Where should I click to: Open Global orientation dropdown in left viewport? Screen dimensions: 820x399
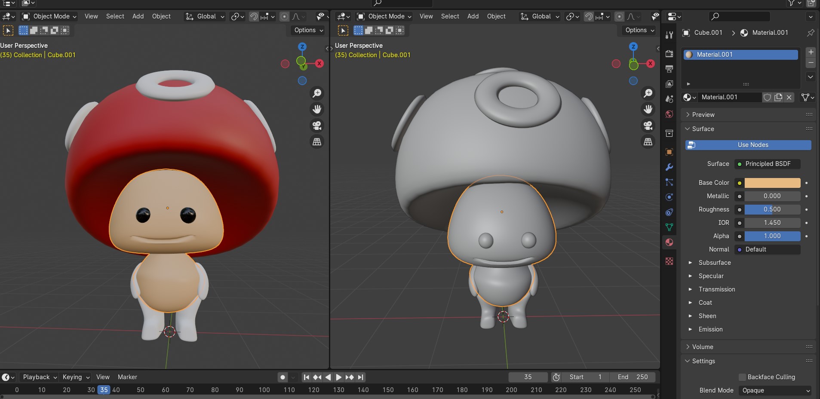pos(205,16)
